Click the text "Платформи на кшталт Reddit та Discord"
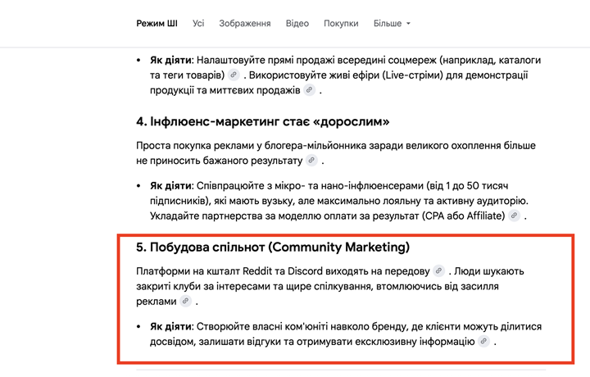Image resolution: width=590 pixels, height=377 pixels. pyautogui.click(x=229, y=271)
